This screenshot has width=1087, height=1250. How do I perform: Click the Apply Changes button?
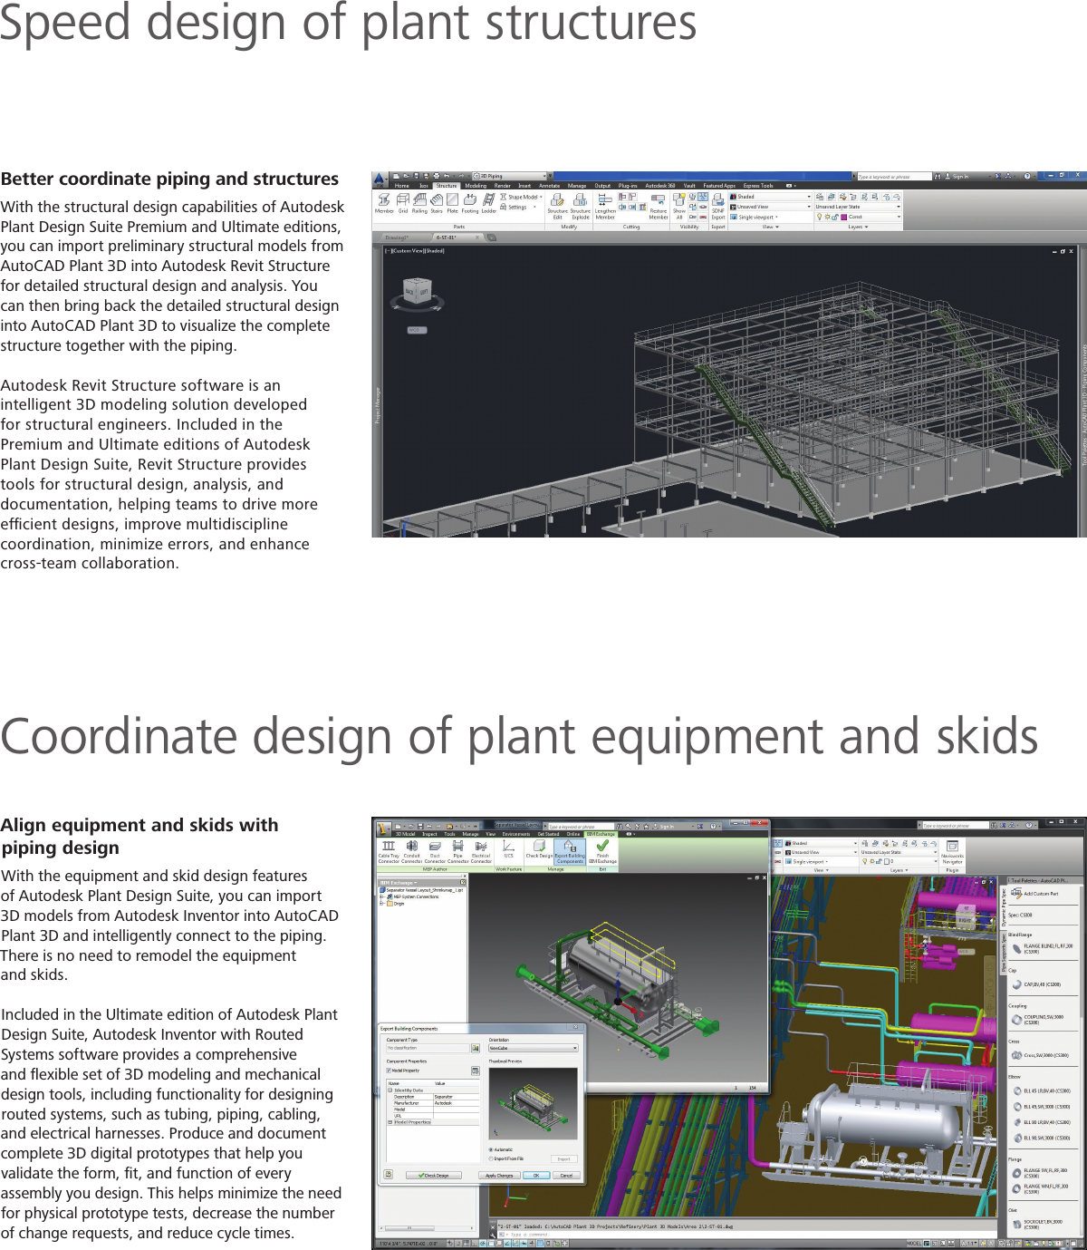pos(499,1176)
